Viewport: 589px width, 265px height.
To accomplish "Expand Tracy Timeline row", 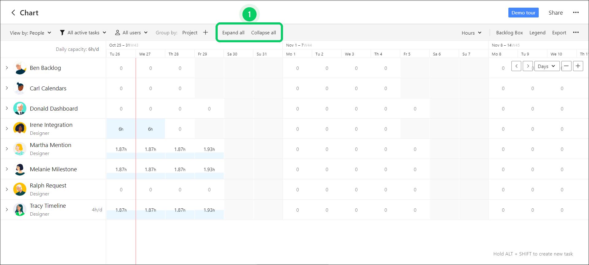I will [x=7, y=210].
